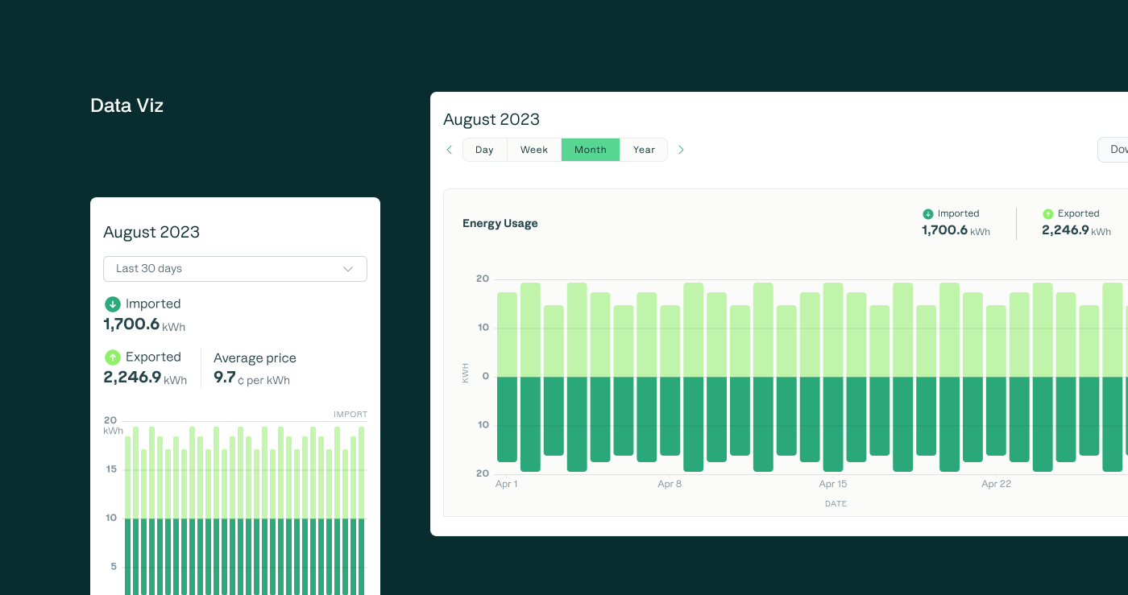Click the Exported indicator icon in Energy Usage header
Image resolution: width=1128 pixels, height=595 pixels.
1047,213
